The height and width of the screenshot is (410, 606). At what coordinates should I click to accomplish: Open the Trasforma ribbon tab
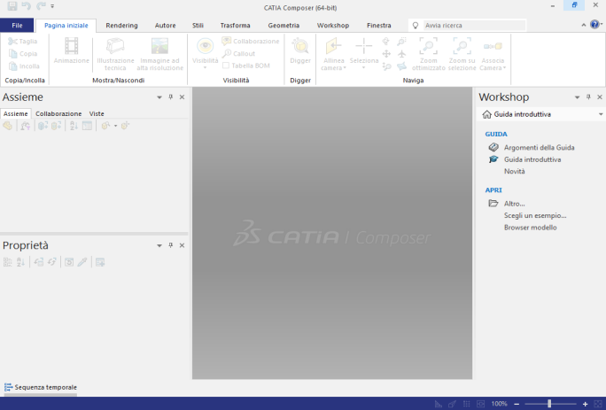pyautogui.click(x=235, y=26)
